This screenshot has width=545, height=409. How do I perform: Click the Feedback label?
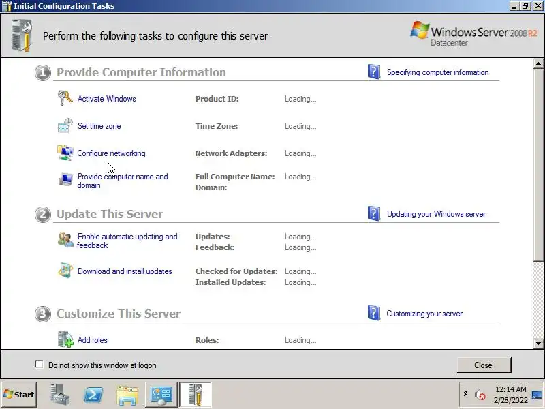point(215,247)
